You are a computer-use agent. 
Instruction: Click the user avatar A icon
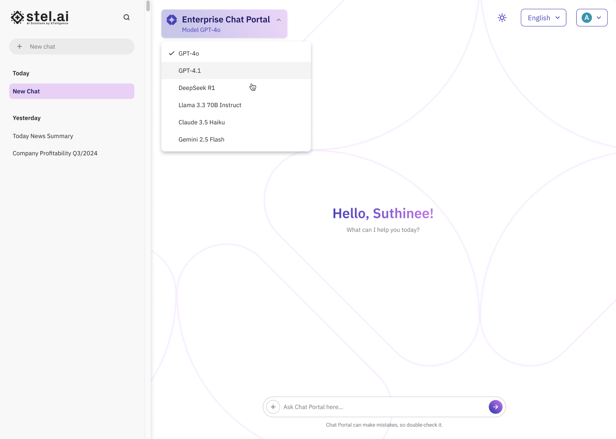(587, 18)
